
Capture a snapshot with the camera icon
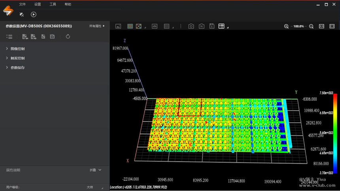point(191,26)
